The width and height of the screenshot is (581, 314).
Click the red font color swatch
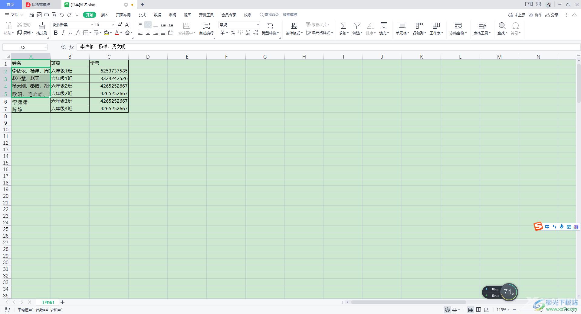(x=117, y=33)
